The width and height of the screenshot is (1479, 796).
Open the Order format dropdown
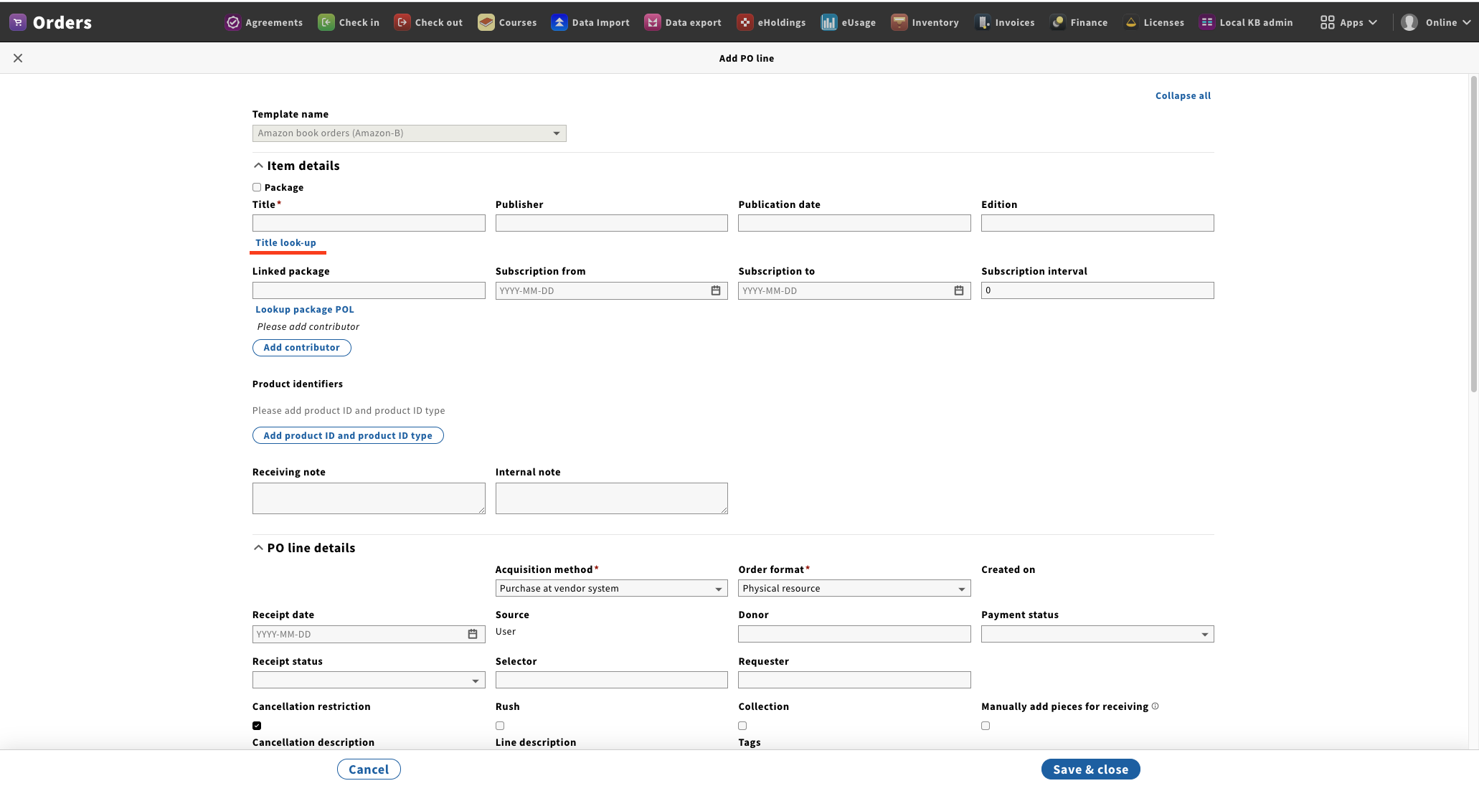(x=854, y=588)
